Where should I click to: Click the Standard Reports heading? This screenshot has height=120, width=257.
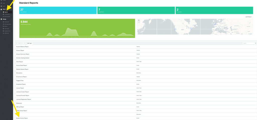coord(29,3)
